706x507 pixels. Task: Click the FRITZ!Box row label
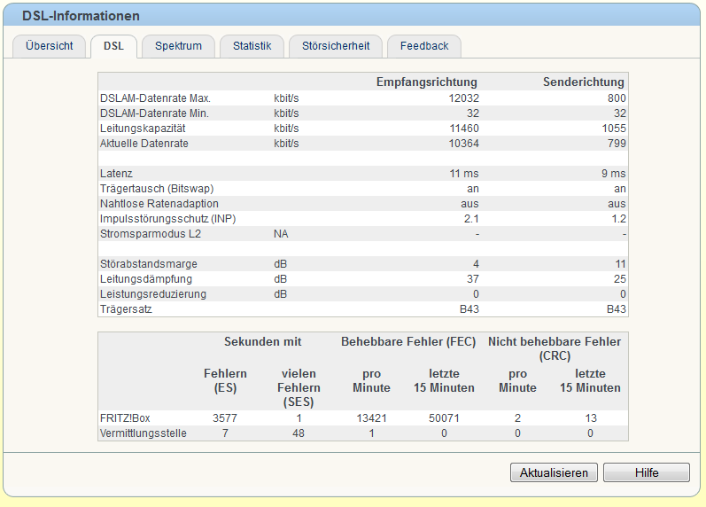125,418
